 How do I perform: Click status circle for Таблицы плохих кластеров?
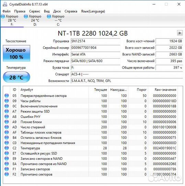click(x=7, y=132)
